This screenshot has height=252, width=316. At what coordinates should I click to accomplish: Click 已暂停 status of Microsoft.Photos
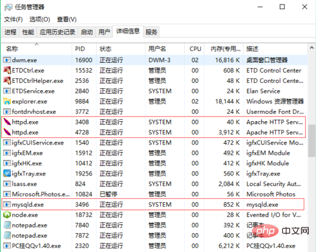(x=109, y=194)
